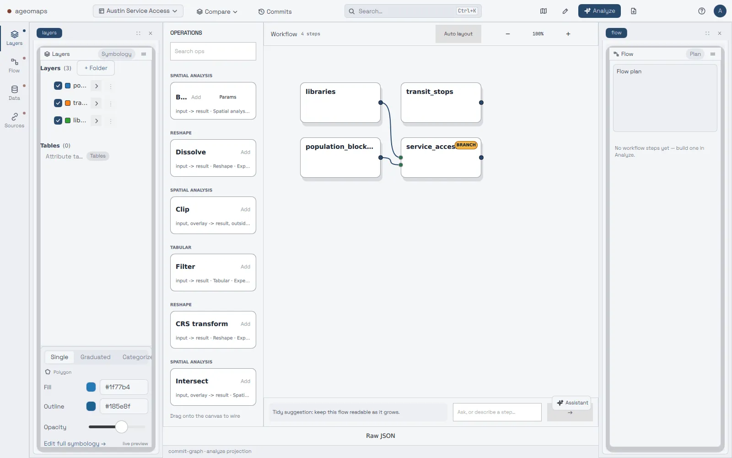Close the flow panel
This screenshot has width=732, height=458.
pyautogui.click(x=720, y=33)
